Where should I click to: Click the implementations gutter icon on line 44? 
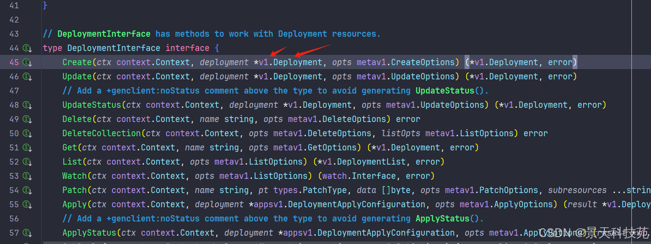(27, 48)
